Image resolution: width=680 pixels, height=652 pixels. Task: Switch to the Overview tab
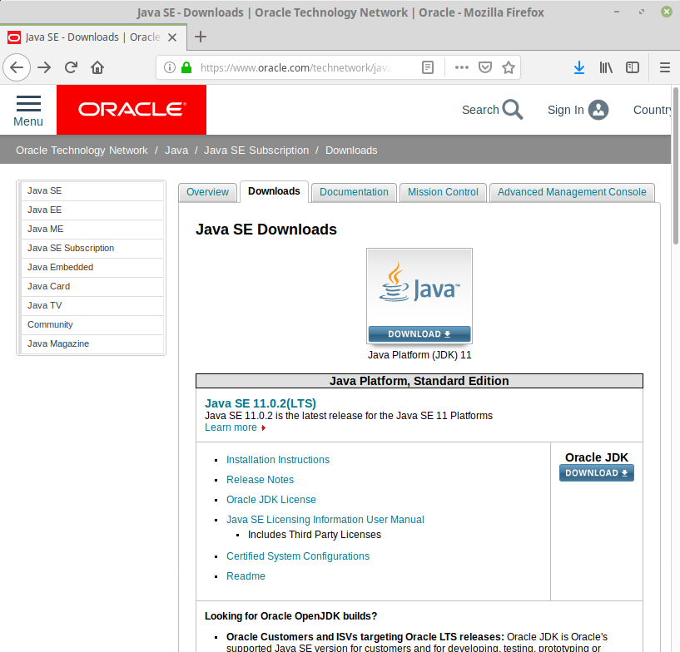coord(207,192)
